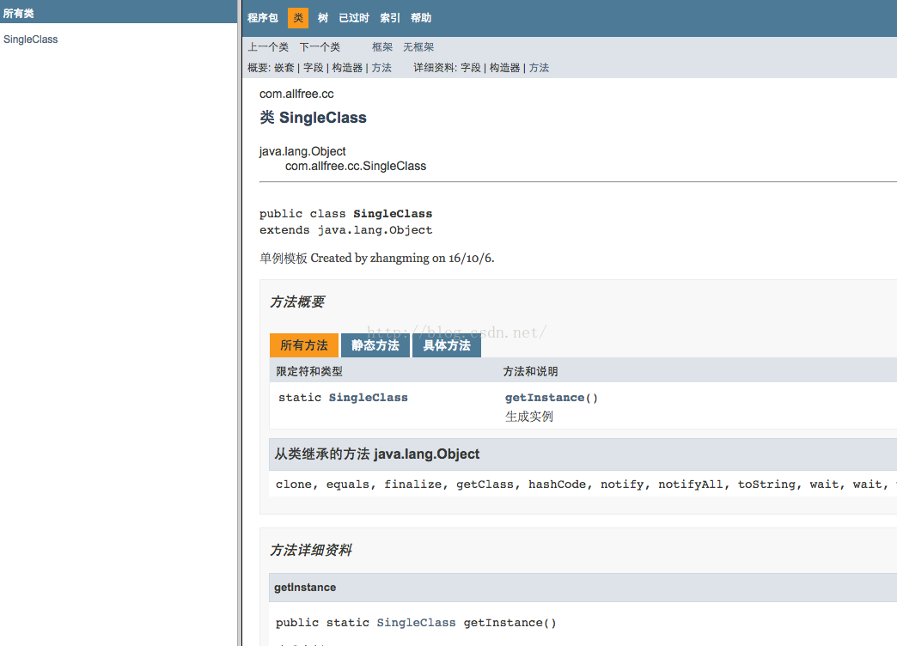Image resolution: width=897 pixels, height=646 pixels.
Task: Open the 已过时 deprecated list
Action: coord(353,17)
